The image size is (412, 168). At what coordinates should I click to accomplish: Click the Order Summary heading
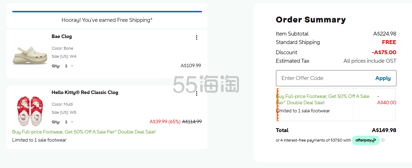(x=310, y=20)
